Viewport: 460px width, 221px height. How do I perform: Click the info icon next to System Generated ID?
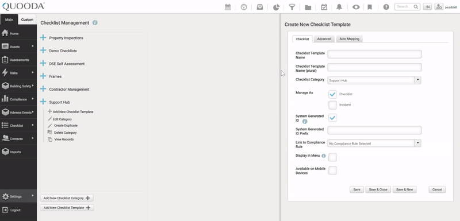pyautogui.click(x=305, y=121)
